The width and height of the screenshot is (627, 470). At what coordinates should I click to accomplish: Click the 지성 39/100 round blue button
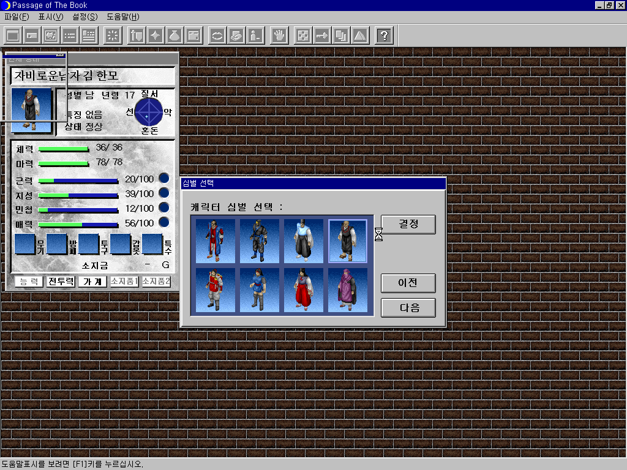click(164, 193)
